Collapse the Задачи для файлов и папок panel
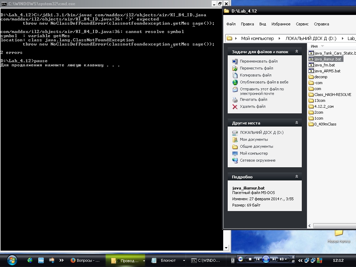The image size is (356, 267). pos(297,51)
